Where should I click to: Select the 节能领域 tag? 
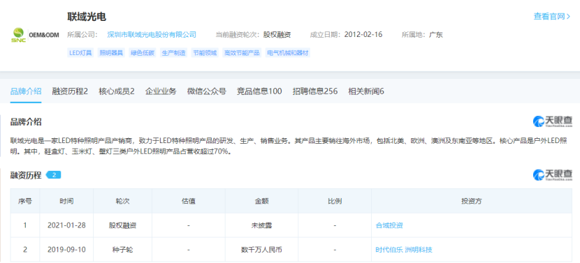click(205, 53)
